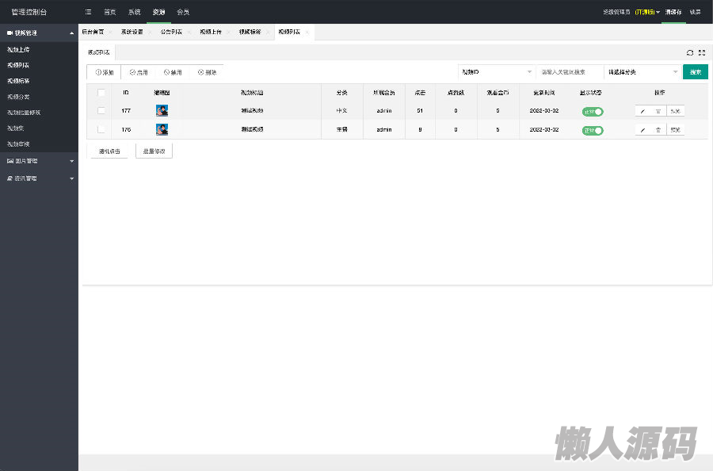Click the thumbnail image of video 177
713x471 pixels.
(x=162, y=111)
